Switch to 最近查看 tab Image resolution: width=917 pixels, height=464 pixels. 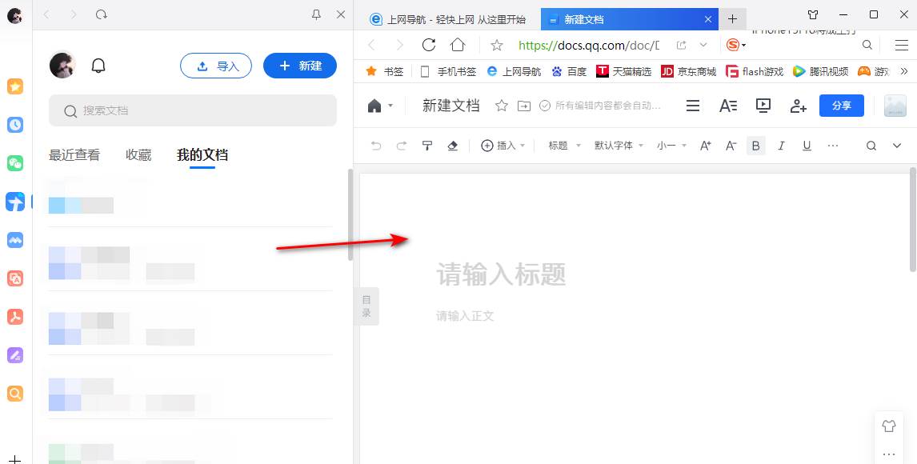pos(74,155)
